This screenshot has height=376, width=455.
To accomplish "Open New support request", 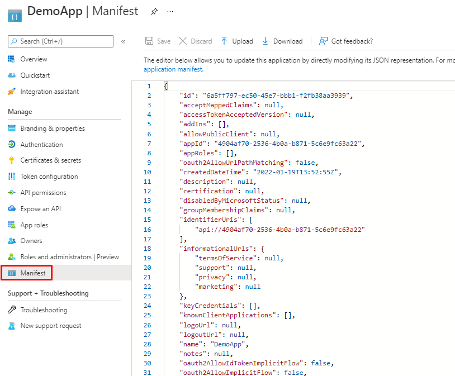I will 51,326.
